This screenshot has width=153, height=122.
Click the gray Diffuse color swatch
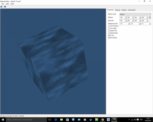150,18
